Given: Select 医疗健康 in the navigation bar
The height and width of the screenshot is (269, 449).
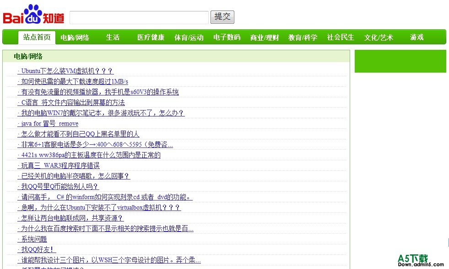Looking at the screenshot, I should click(151, 37).
